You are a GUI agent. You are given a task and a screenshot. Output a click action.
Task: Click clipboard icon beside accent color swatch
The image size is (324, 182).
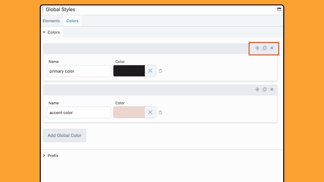(160, 112)
